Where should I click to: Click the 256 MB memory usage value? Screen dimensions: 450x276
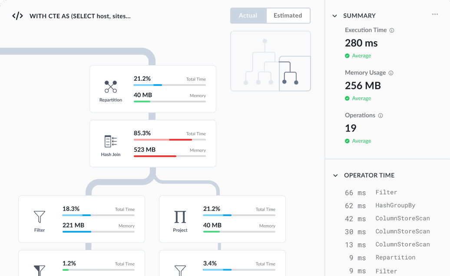coord(363,85)
